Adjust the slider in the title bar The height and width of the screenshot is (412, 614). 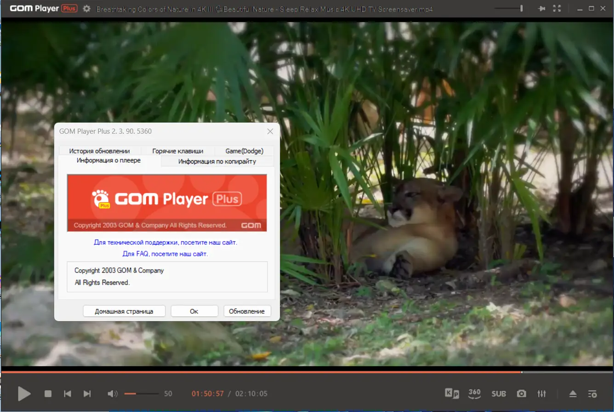(x=509, y=8)
